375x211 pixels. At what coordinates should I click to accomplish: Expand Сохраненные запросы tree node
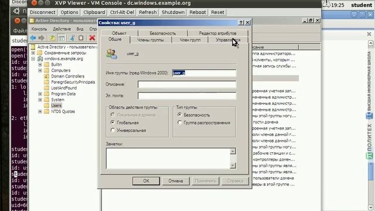33,53
